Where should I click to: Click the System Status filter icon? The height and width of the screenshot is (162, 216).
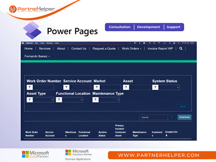[155, 87]
